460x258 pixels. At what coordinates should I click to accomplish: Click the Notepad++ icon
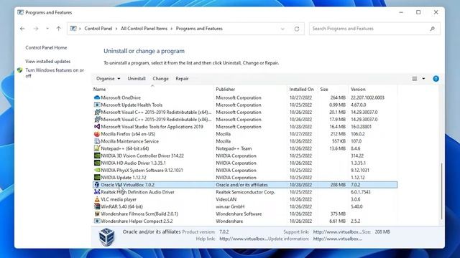[x=97, y=148]
